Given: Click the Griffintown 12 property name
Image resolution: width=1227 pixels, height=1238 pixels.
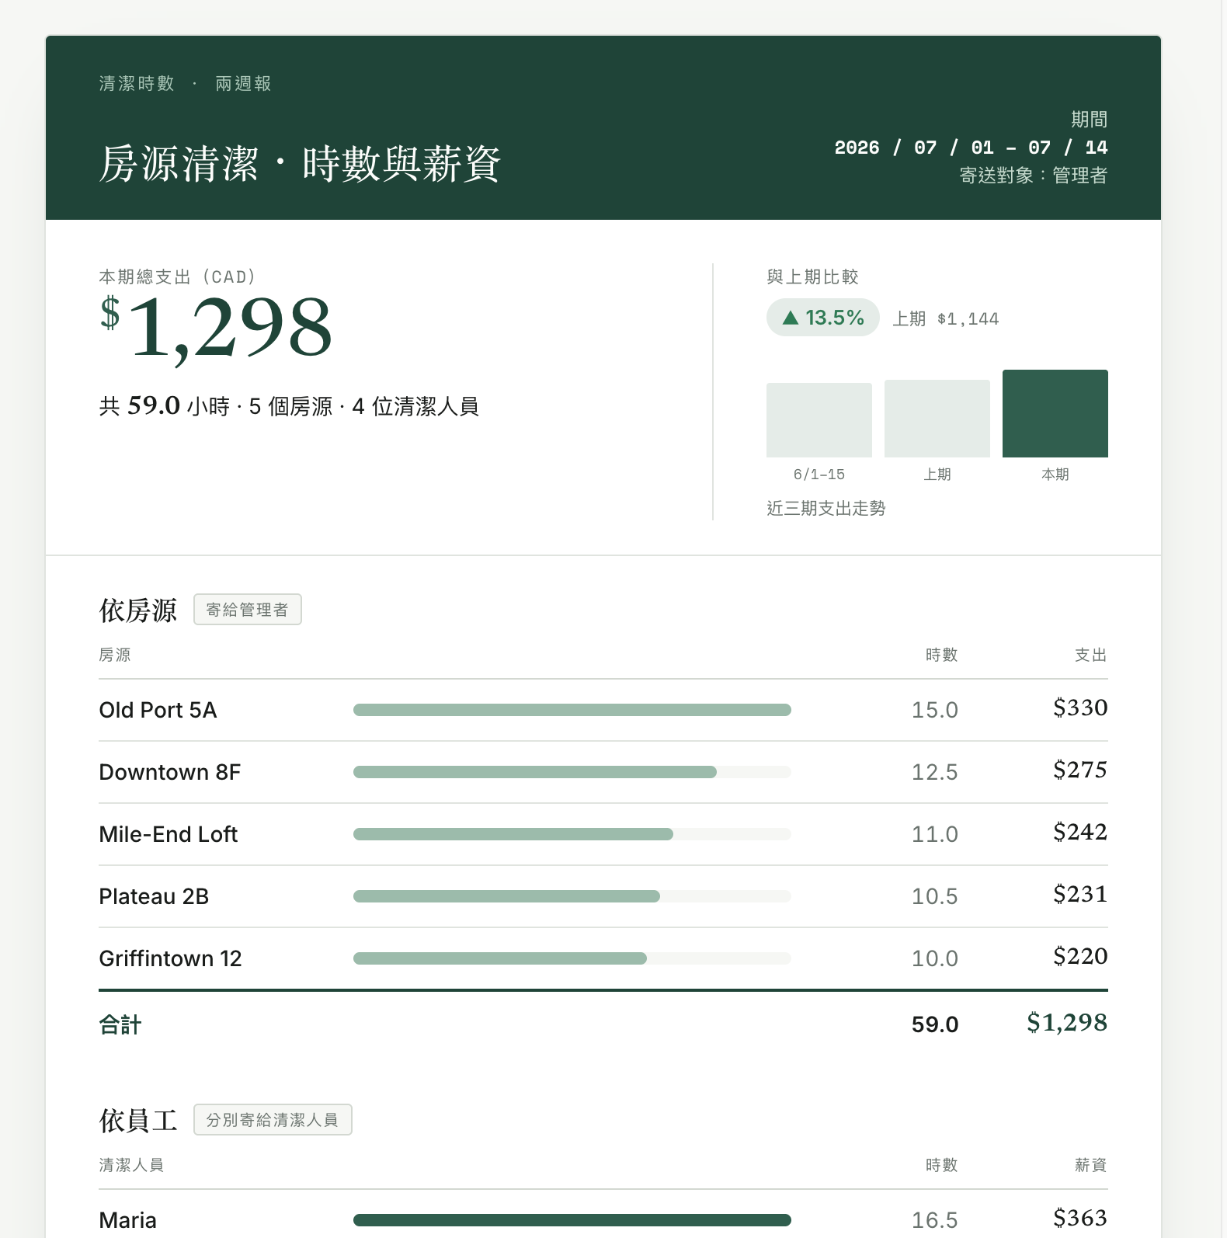Looking at the screenshot, I should pos(171,958).
